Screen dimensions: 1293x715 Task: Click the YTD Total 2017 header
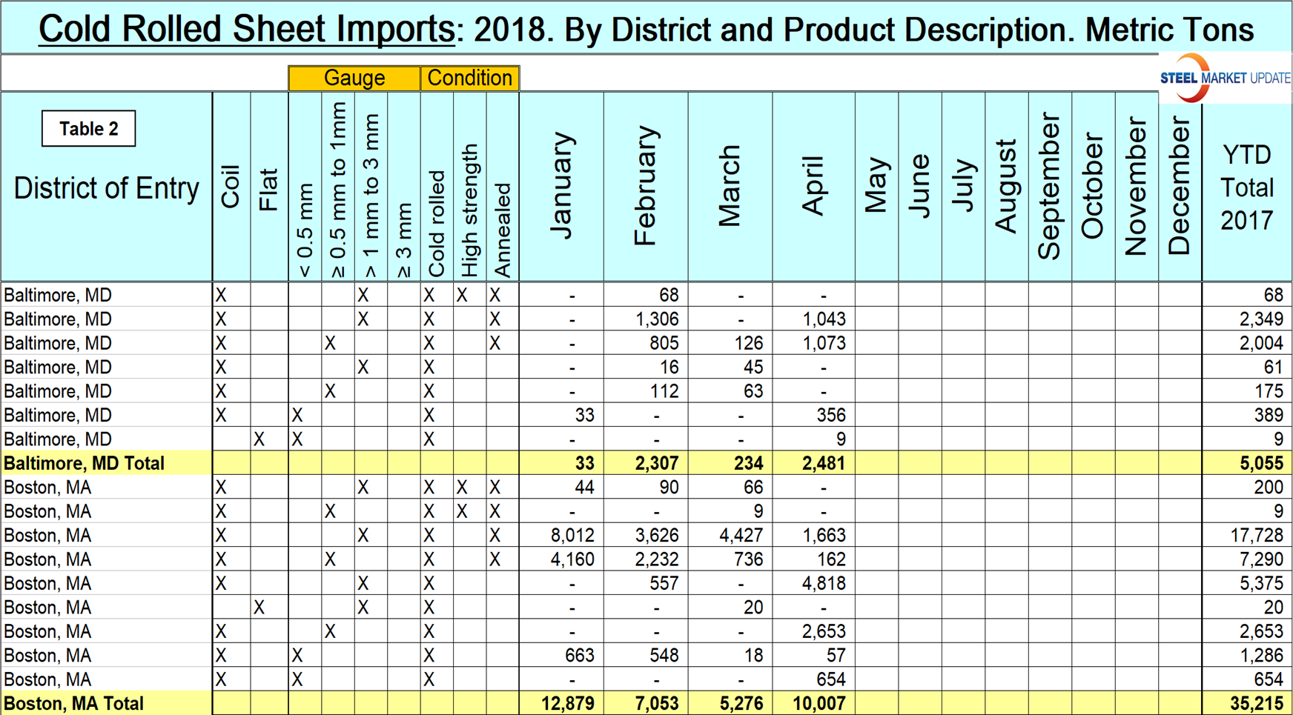[x=1246, y=187]
